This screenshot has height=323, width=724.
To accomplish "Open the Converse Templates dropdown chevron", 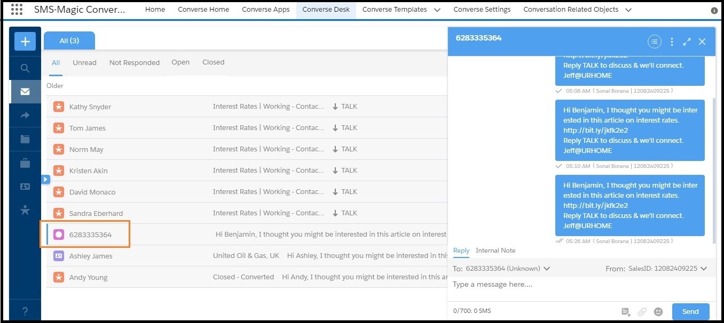I will (x=437, y=10).
